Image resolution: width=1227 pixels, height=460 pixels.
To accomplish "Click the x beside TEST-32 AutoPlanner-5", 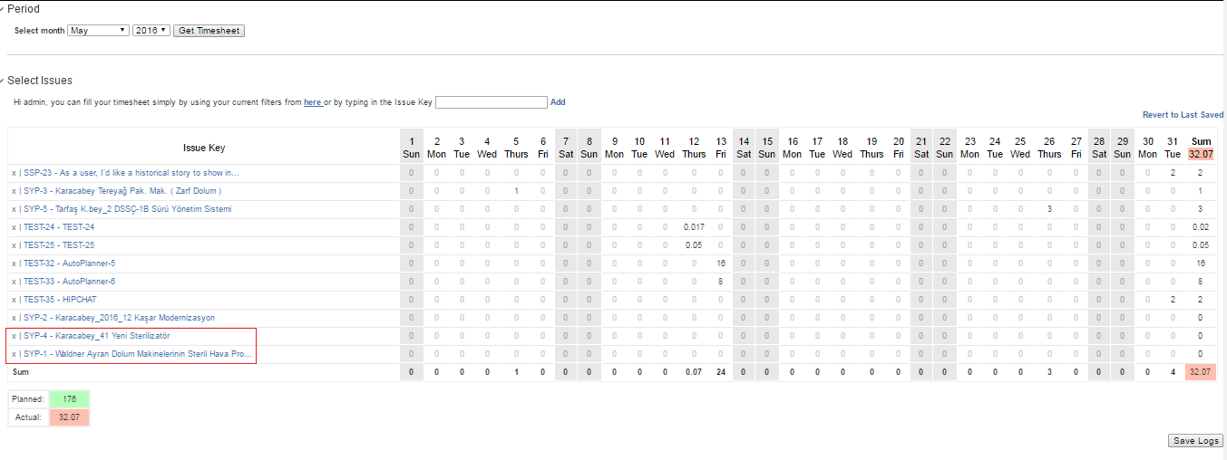I will point(14,264).
